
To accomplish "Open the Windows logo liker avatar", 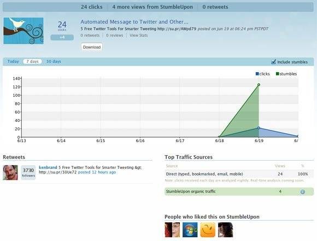I will (190, 230).
